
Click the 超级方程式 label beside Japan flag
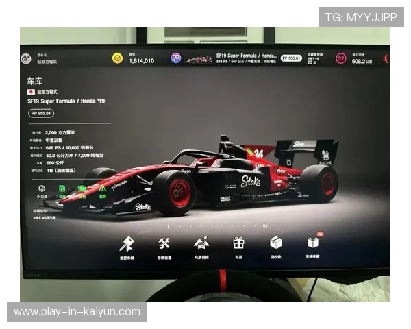coord(47,92)
